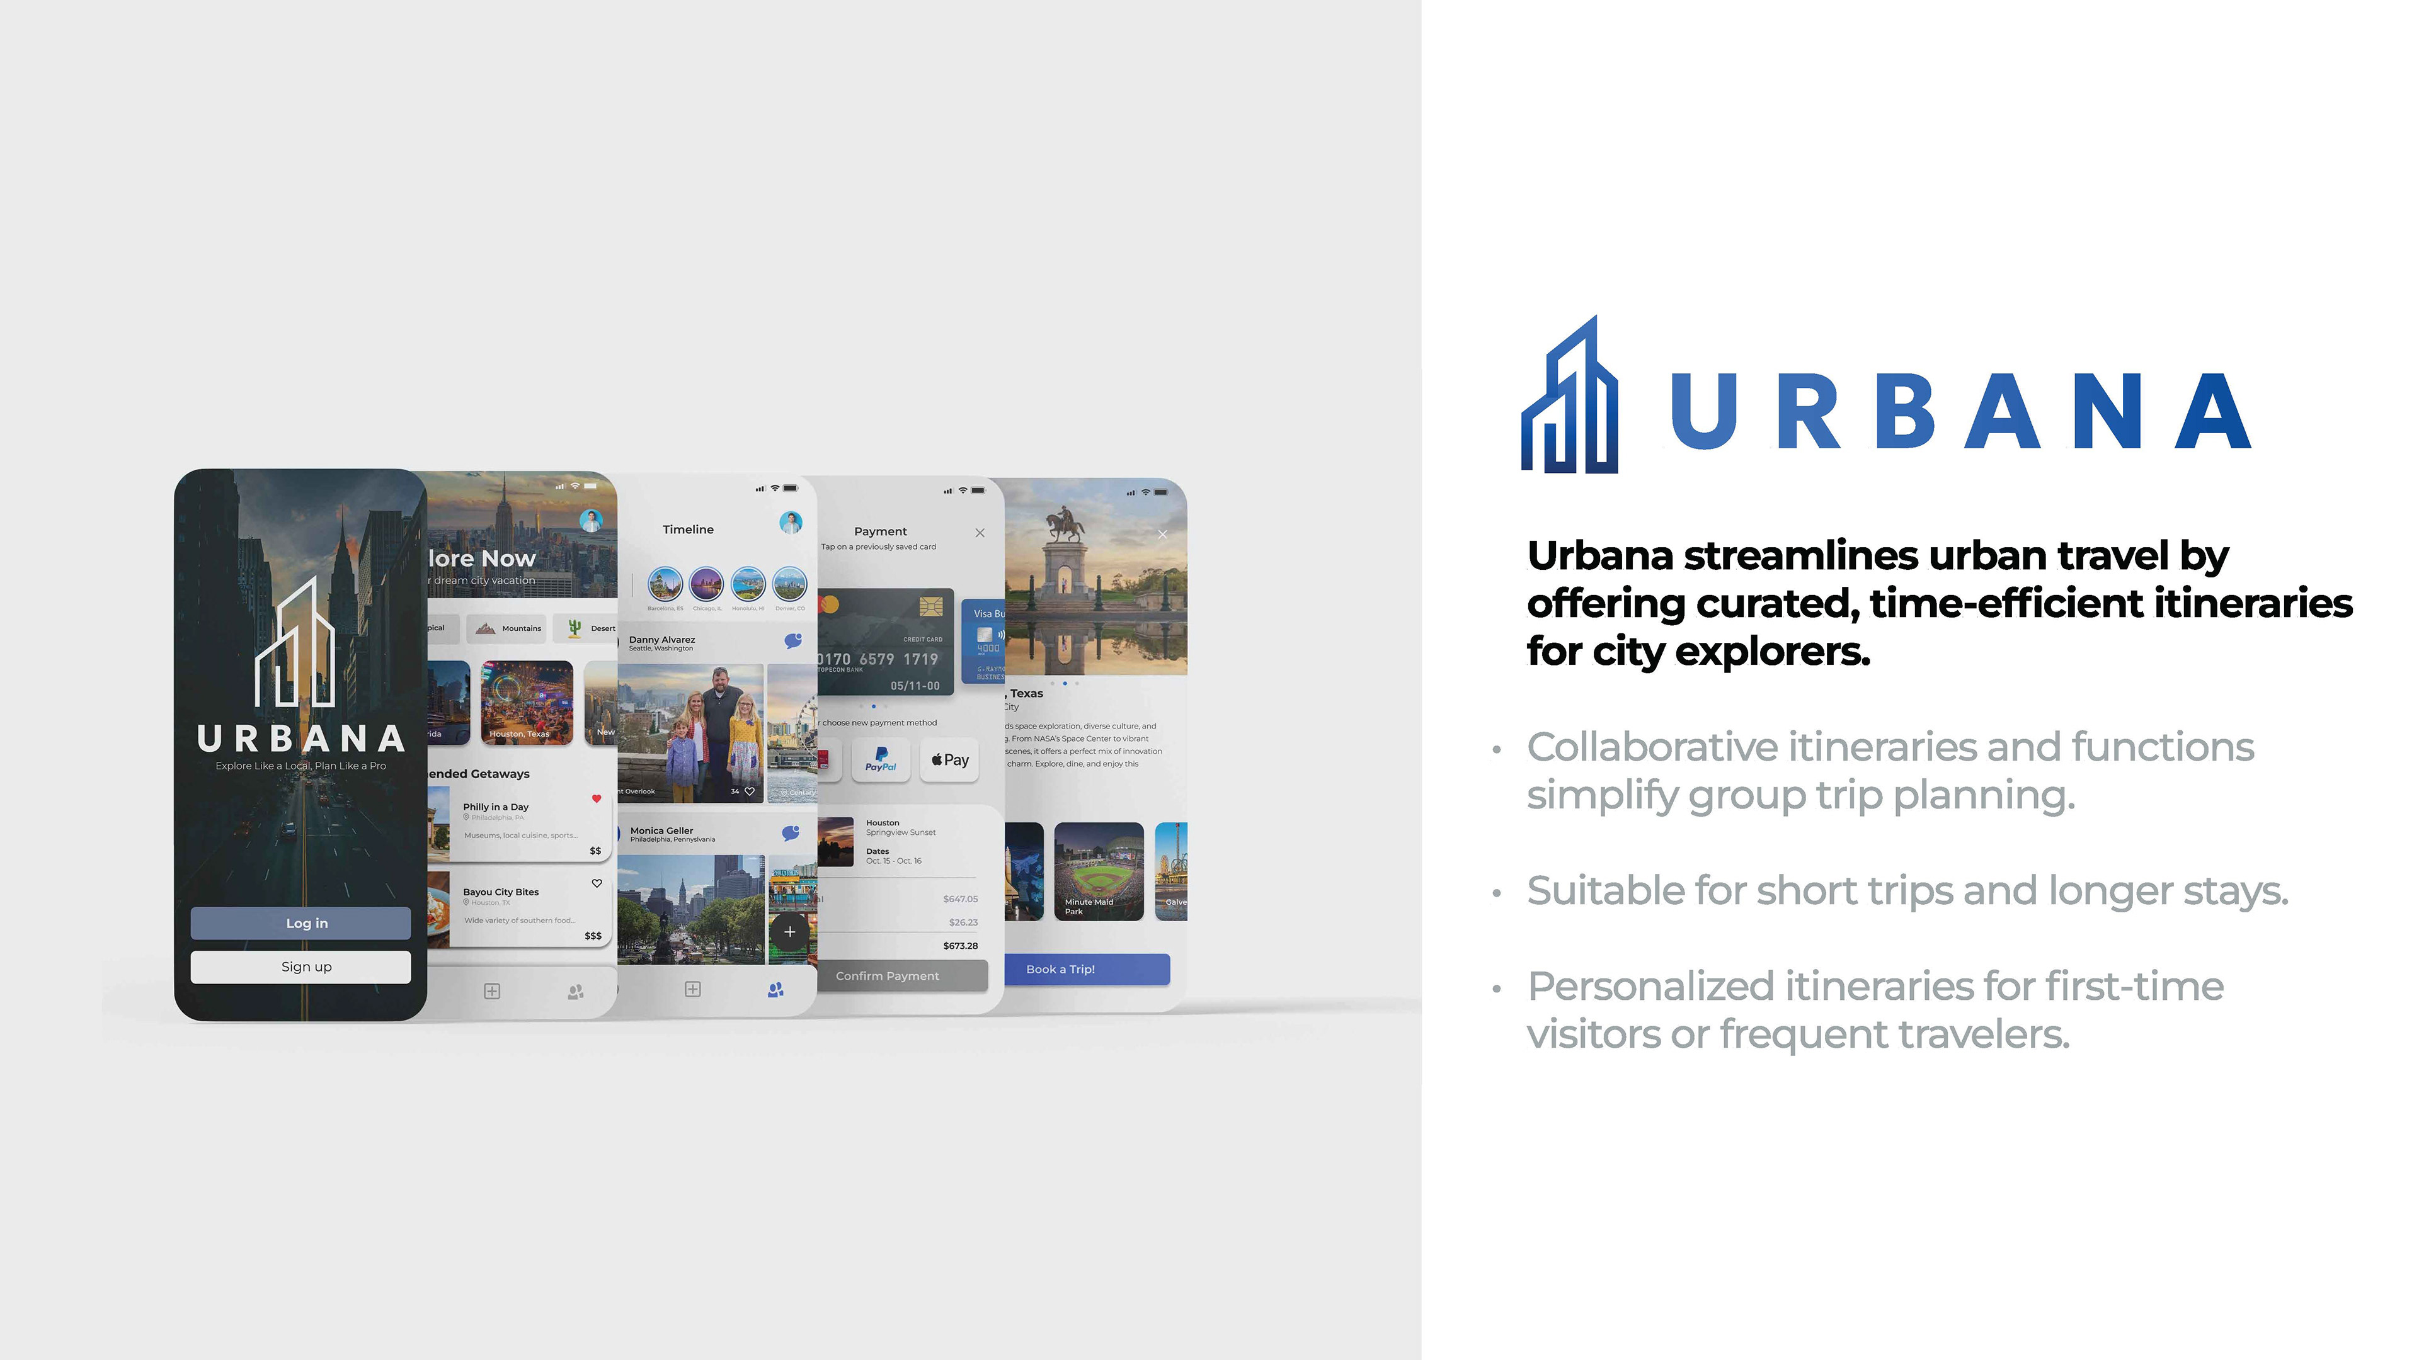Close the Payment screen with X
This screenshot has width=2419, height=1360.
tap(980, 533)
